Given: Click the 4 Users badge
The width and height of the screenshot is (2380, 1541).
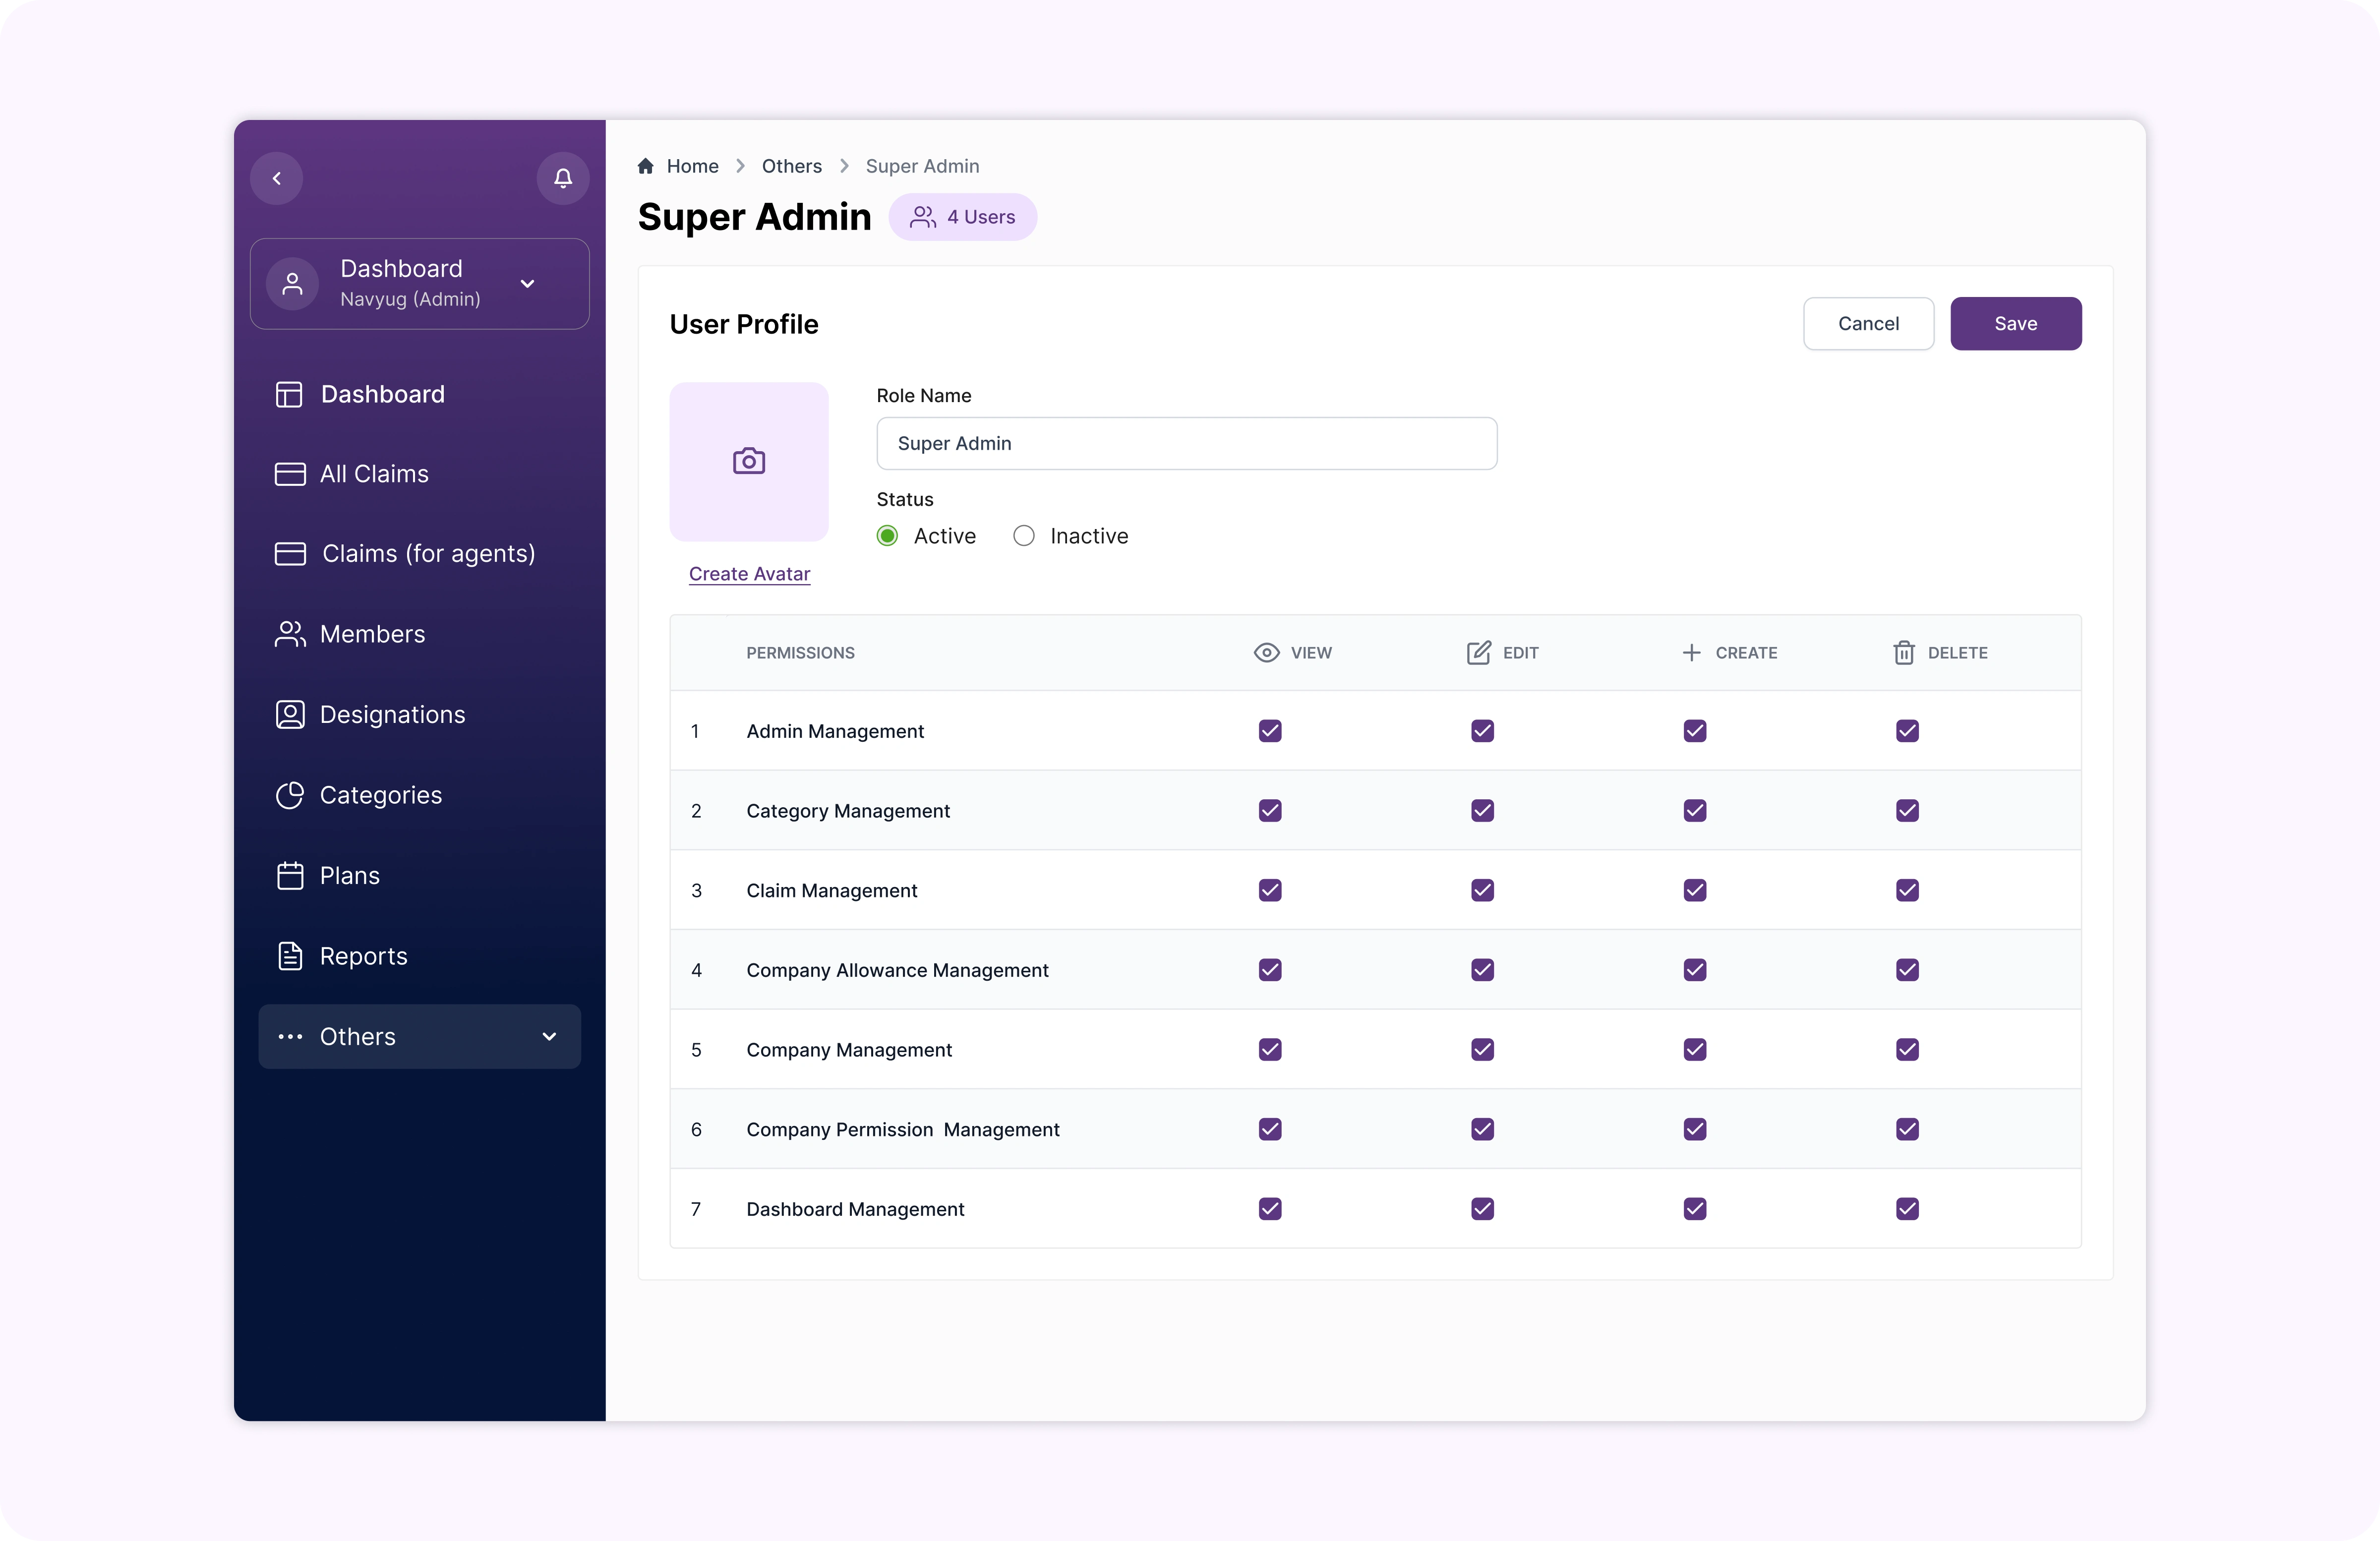Looking at the screenshot, I should (962, 217).
